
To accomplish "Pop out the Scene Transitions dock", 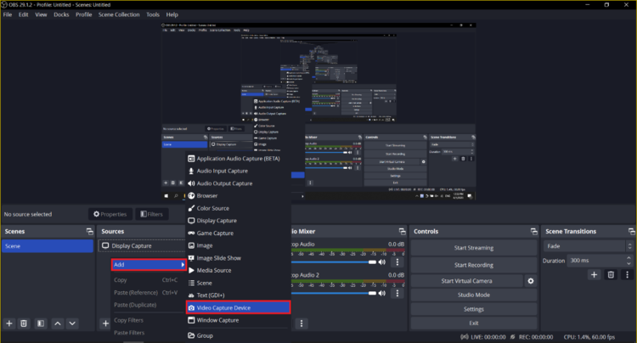I will [x=632, y=232].
